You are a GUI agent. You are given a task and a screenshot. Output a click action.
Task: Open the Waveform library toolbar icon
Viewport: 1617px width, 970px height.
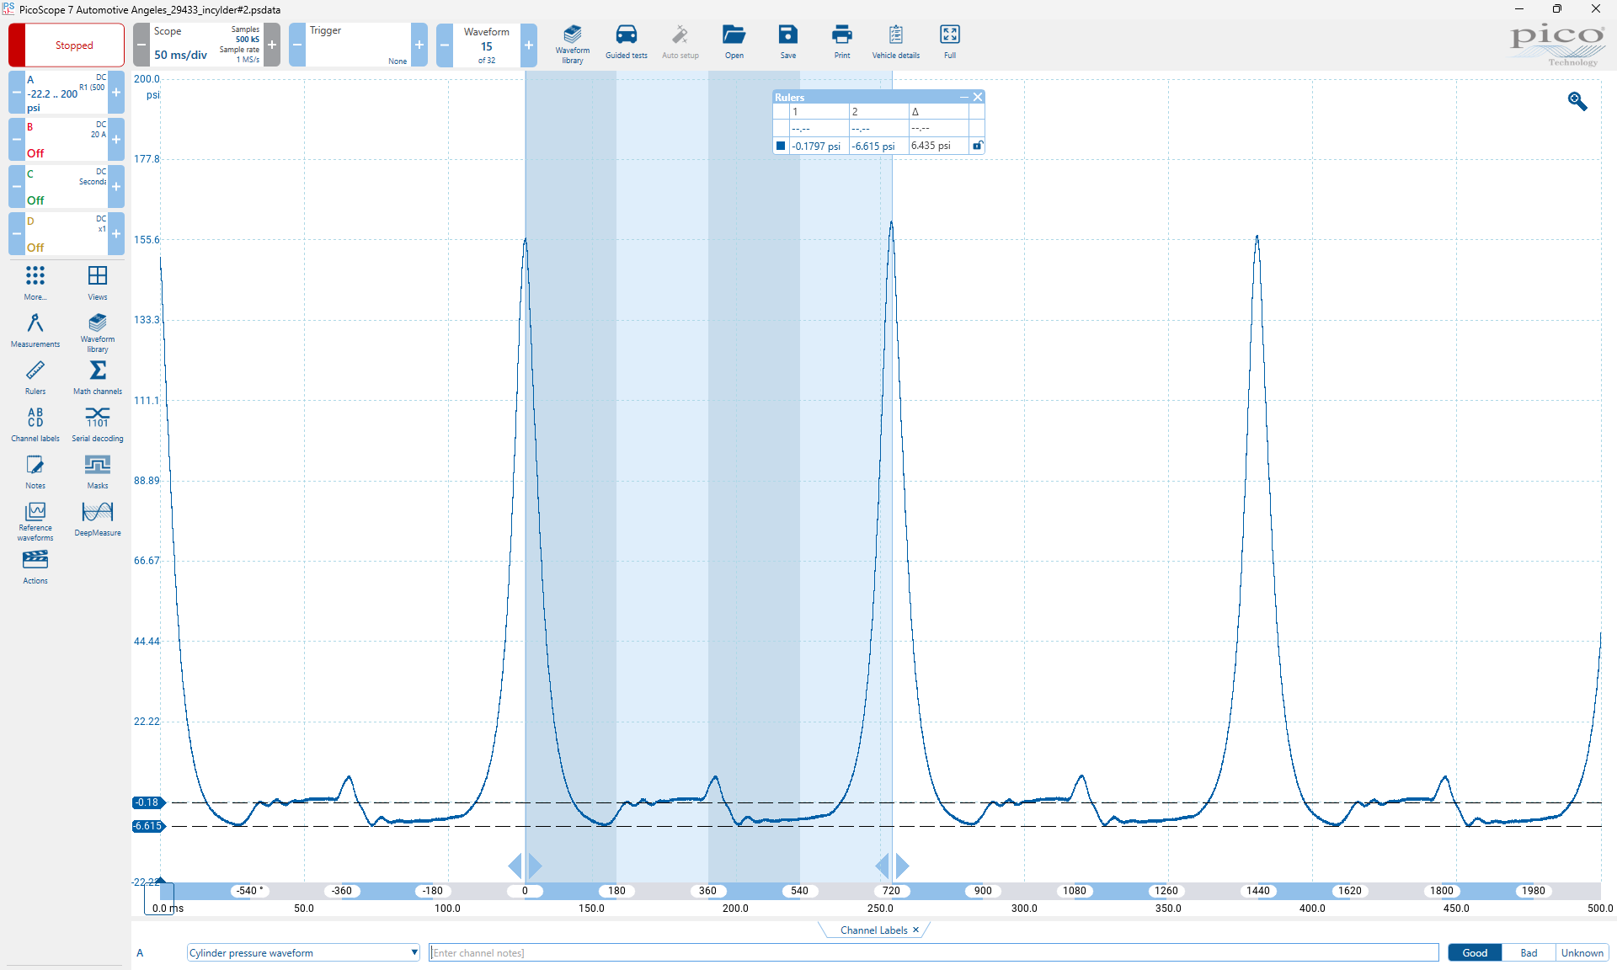572,43
